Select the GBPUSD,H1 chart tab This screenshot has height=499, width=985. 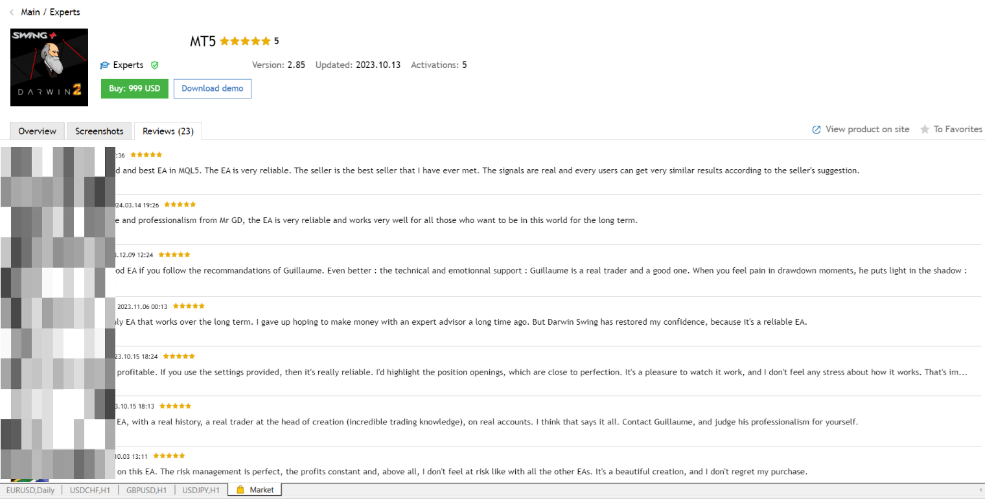coord(146,490)
